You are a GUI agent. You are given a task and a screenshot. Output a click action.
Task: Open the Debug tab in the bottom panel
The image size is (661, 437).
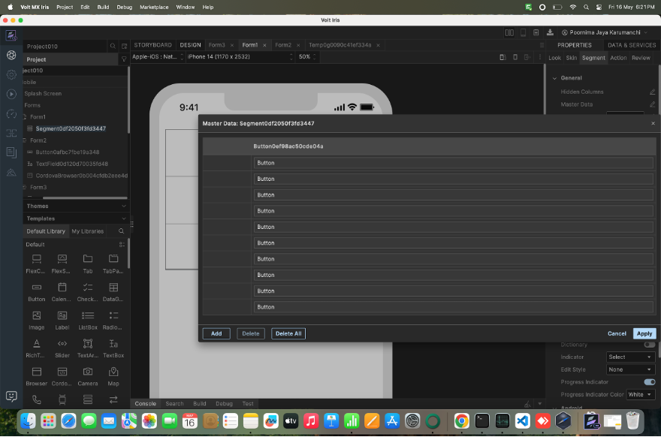(224, 403)
